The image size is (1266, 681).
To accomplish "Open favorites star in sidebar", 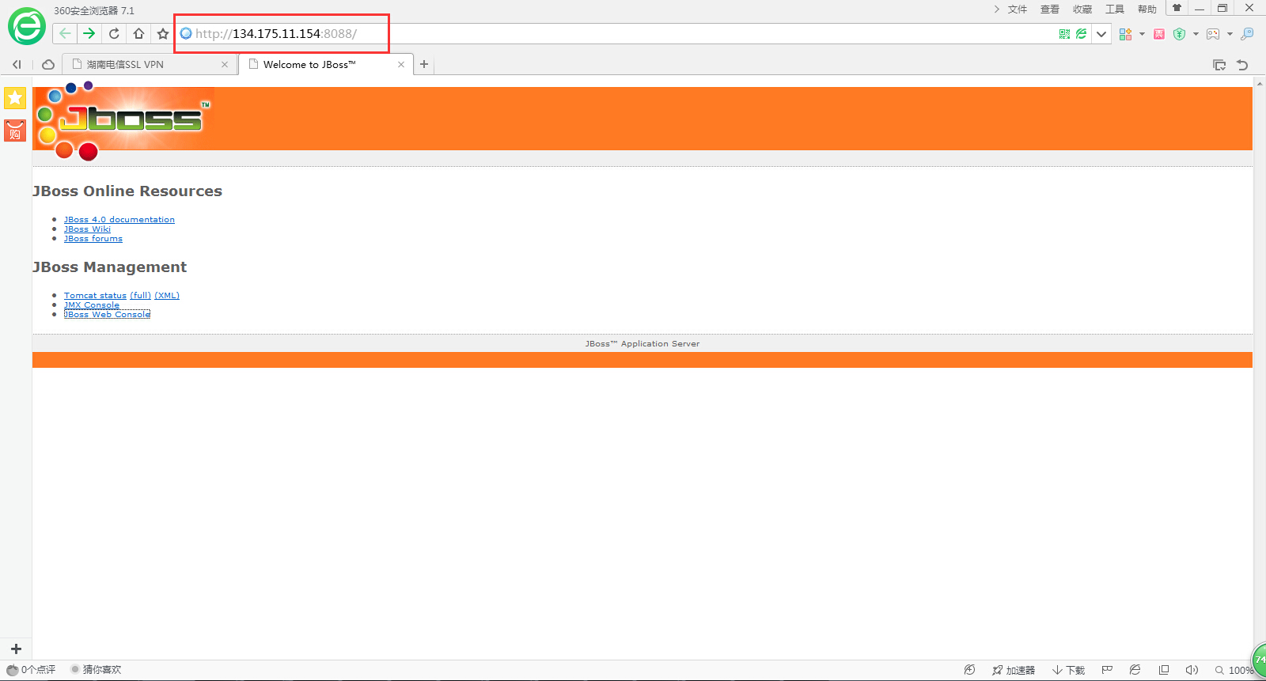I will click(x=15, y=98).
